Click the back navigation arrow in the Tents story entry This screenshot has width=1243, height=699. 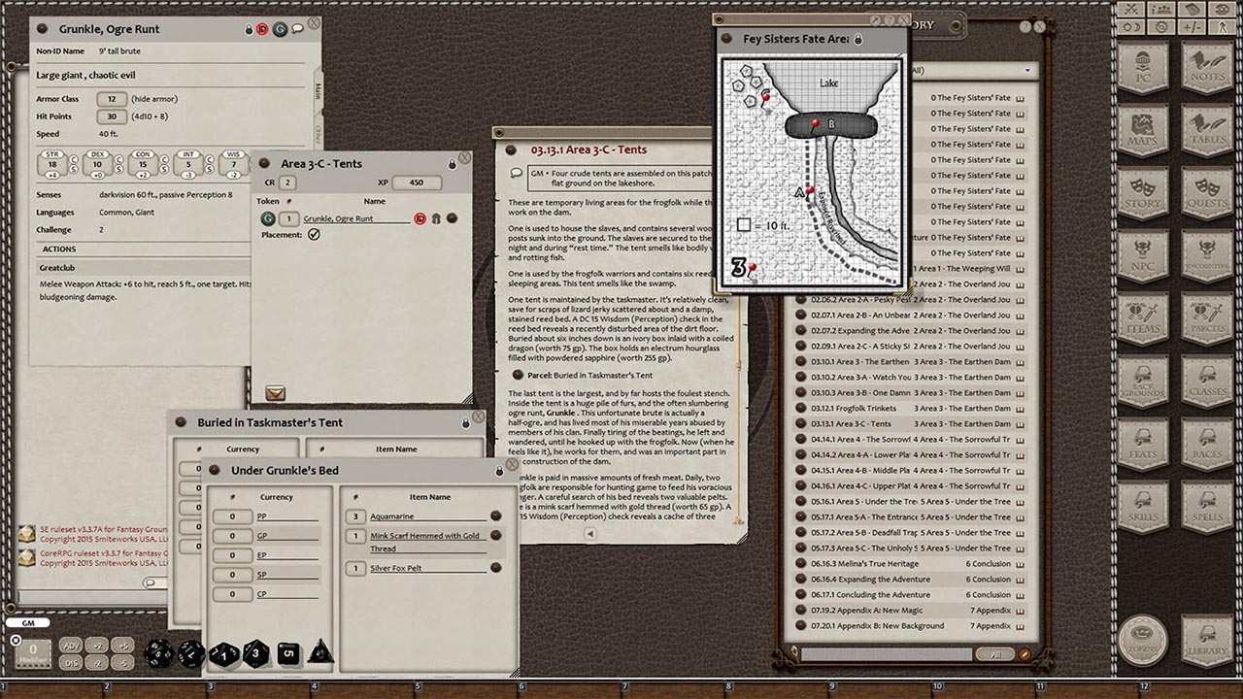tap(588, 535)
